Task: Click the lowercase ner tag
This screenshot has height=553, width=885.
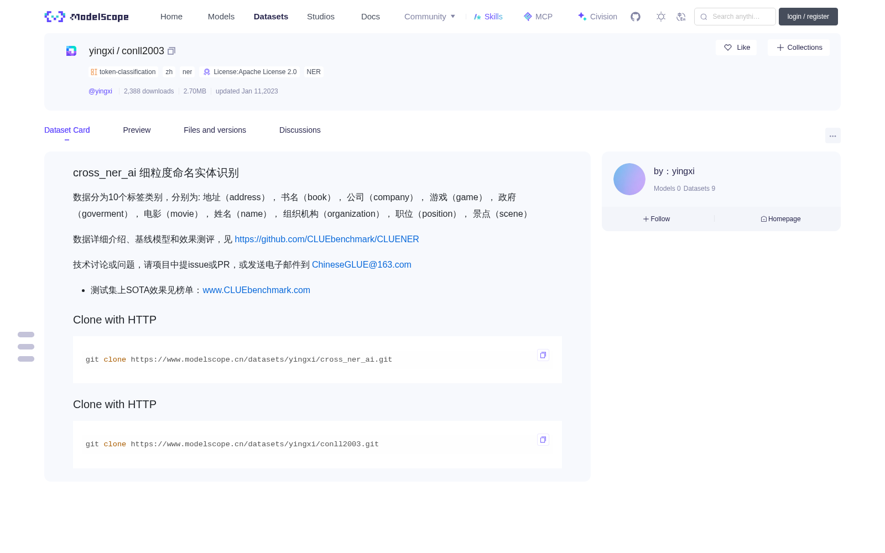Action: (x=188, y=72)
